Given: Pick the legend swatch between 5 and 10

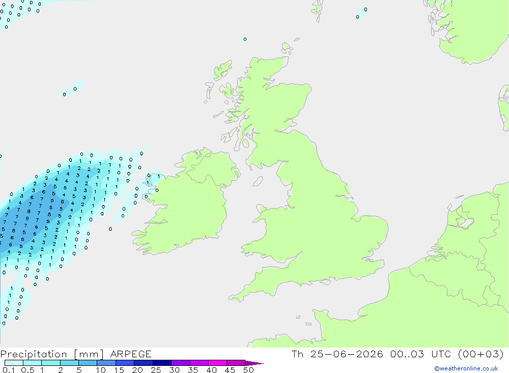Looking at the screenshot, I should pyautogui.click(x=88, y=363).
